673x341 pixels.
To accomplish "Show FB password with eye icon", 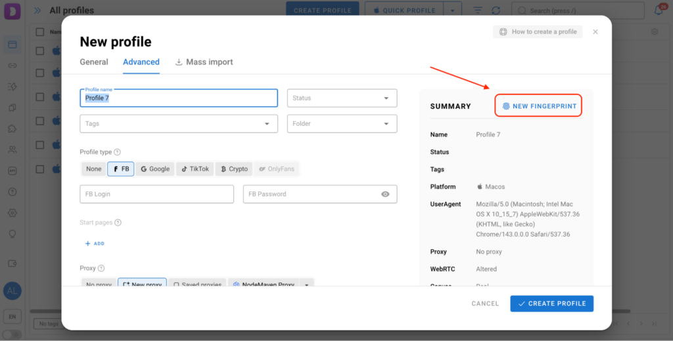I will click(x=385, y=194).
